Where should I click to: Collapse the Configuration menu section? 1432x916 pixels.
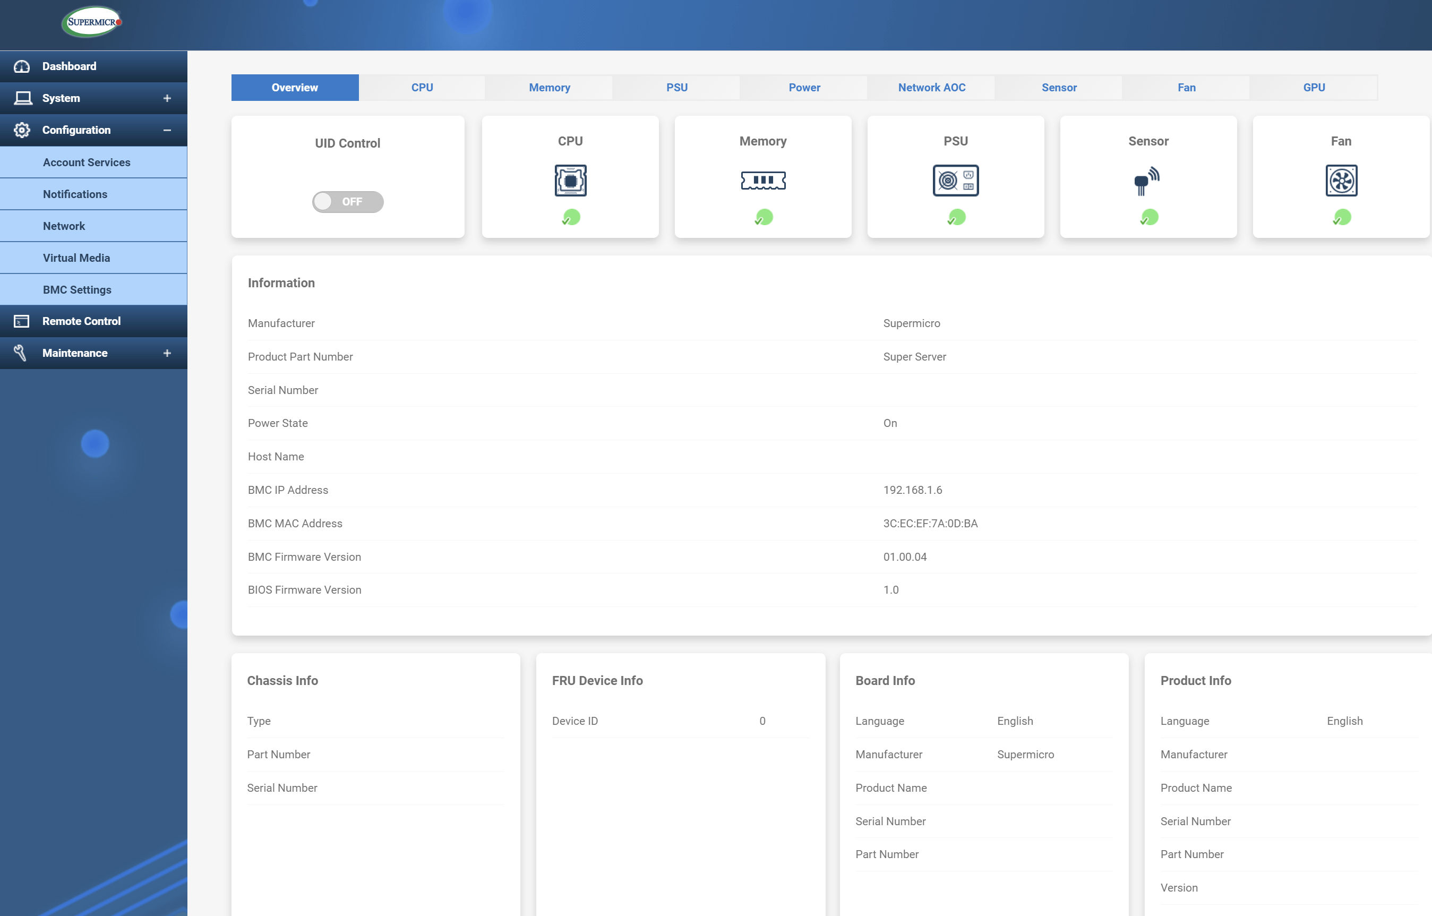[167, 130]
